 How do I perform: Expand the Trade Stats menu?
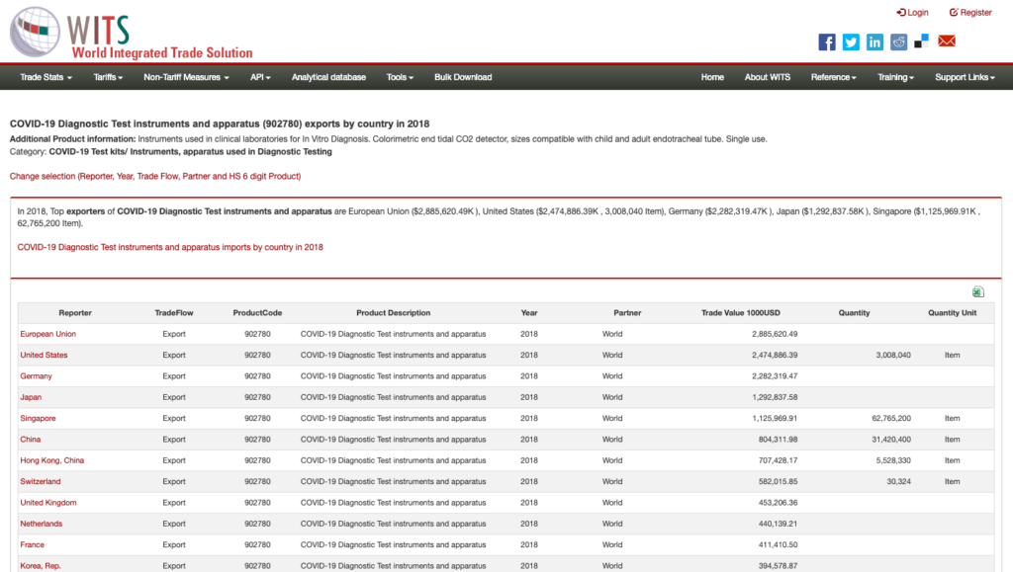[46, 77]
